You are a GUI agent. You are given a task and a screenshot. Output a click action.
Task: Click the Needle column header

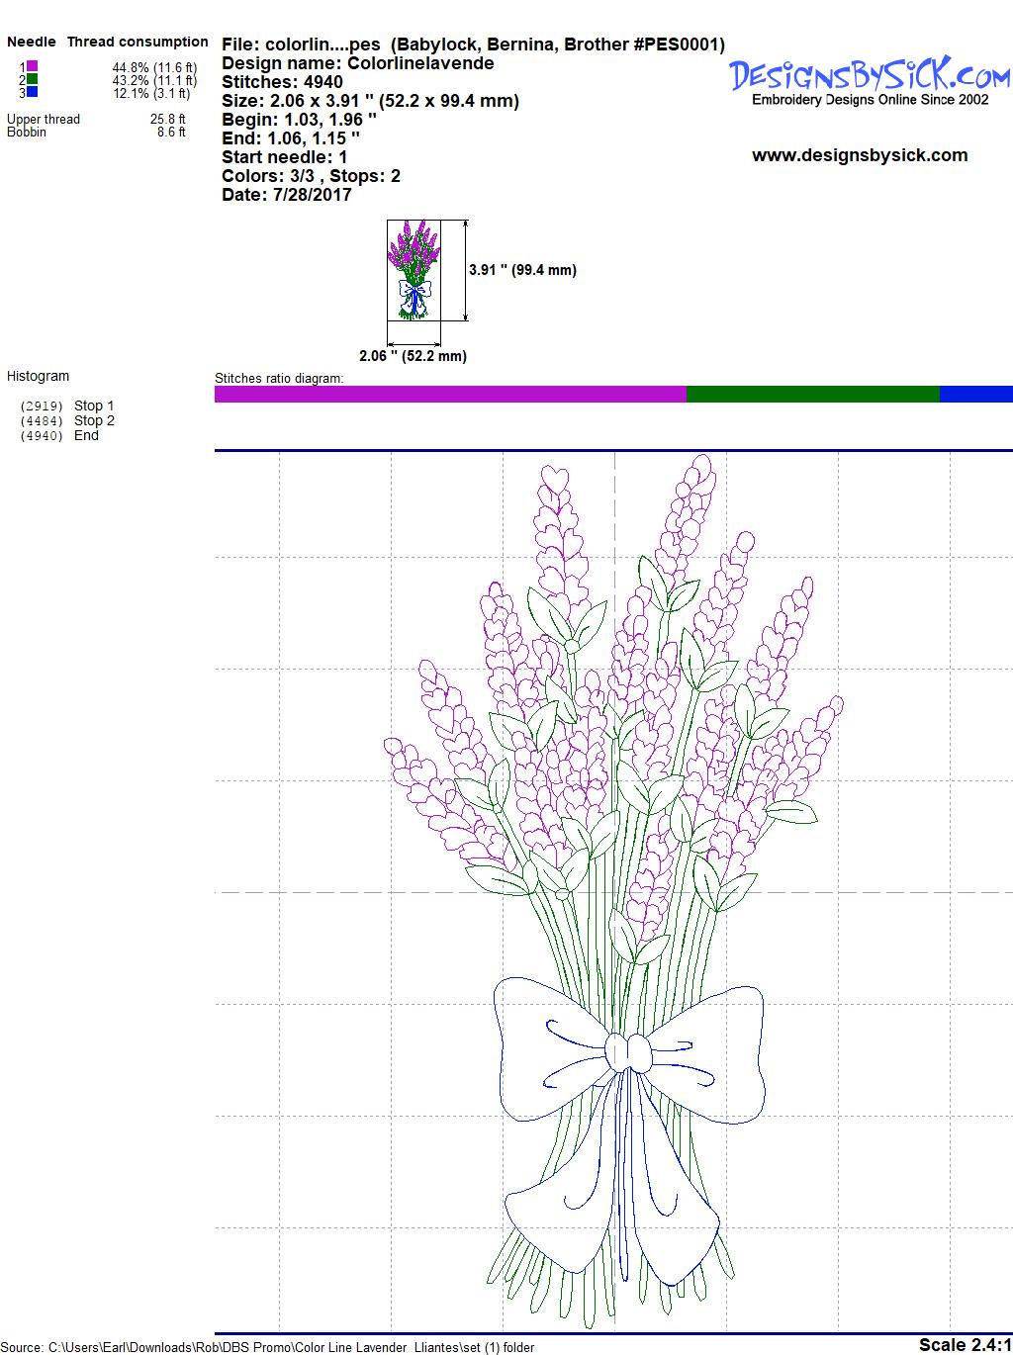[32, 42]
